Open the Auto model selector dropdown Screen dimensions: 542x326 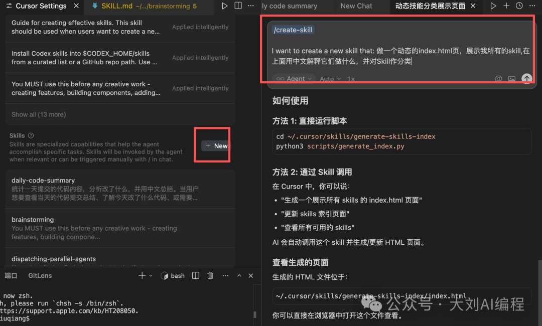(330, 79)
